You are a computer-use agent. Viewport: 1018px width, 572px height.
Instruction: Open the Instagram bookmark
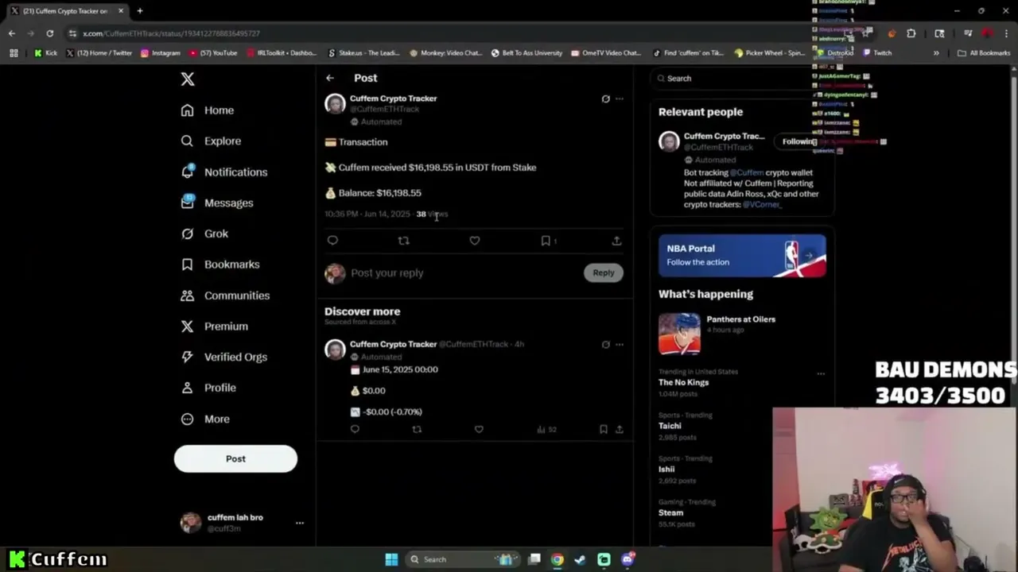click(x=160, y=53)
